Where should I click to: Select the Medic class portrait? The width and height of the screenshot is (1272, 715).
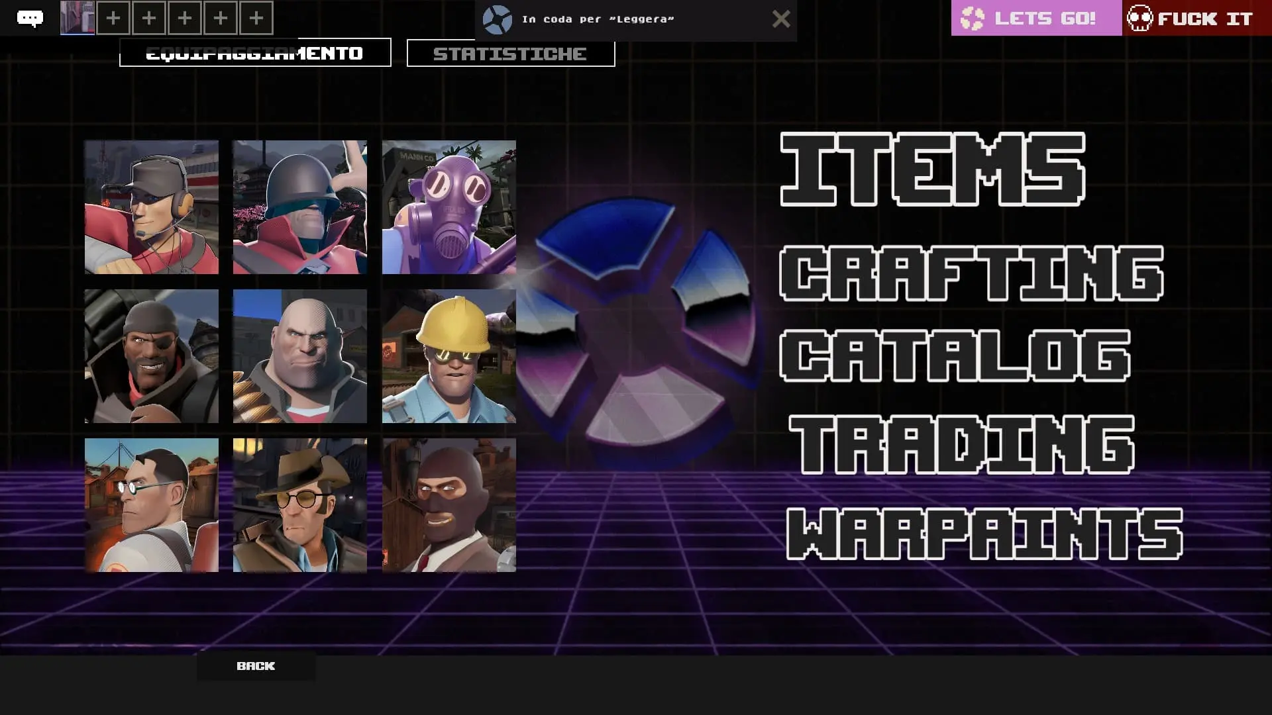151,504
